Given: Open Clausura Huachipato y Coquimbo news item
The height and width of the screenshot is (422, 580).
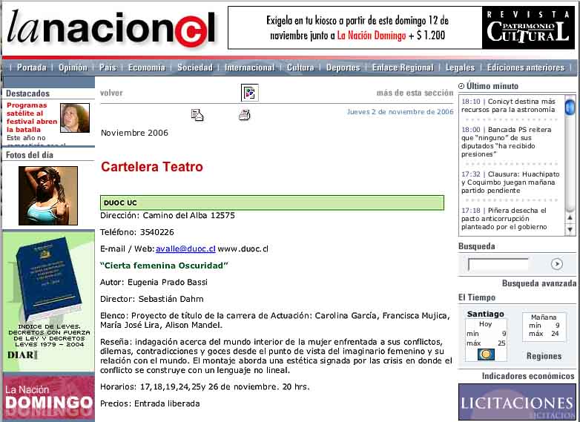Looking at the screenshot, I should (x=510, y=182).
